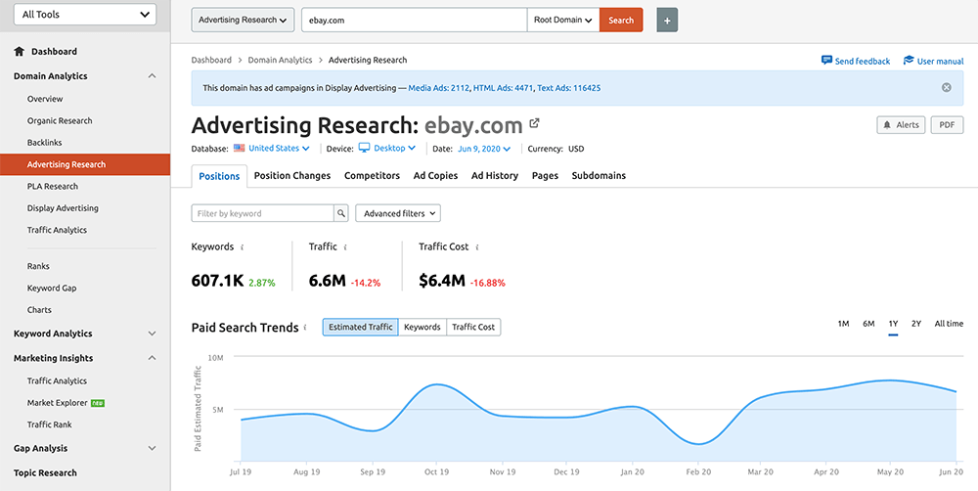Open Organic Research in the sidebar
This screenshot has height=491, width=978.
click(60, 120)
